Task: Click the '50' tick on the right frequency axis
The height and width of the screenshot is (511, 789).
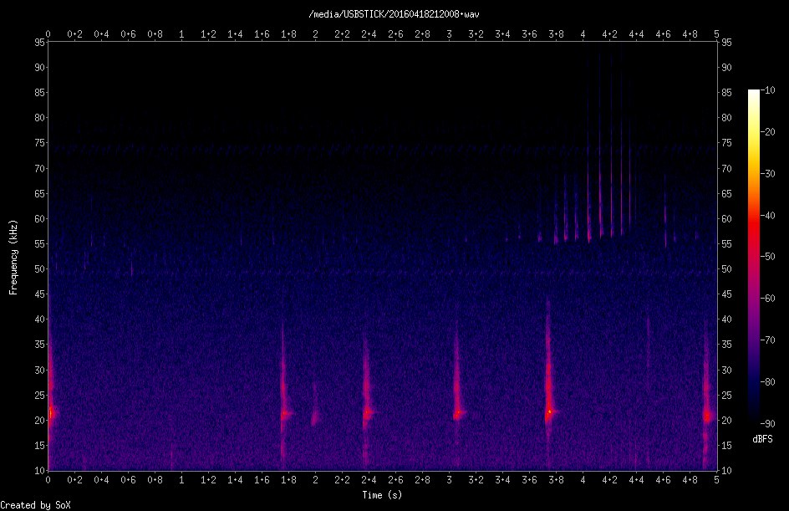Action: tap(726, 269)
